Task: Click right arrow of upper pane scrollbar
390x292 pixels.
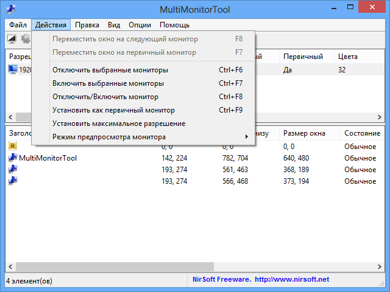Action: pyautogui.click(x=380, y=117)
